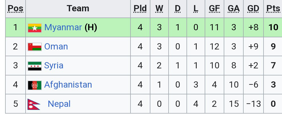Follow the Syria team link
The image size is (282, 115).
[x=54, y=66]
